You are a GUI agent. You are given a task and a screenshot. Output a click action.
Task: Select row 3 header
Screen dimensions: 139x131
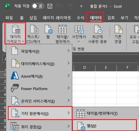[x=3, y=88]
